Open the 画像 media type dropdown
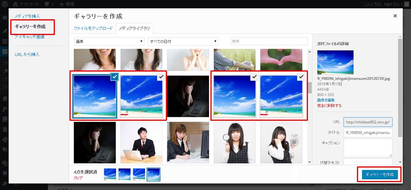411x190 pixels. coord(109,41)
